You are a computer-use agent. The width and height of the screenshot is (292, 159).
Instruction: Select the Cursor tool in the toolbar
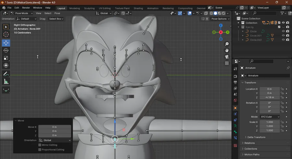pos(6,35)
